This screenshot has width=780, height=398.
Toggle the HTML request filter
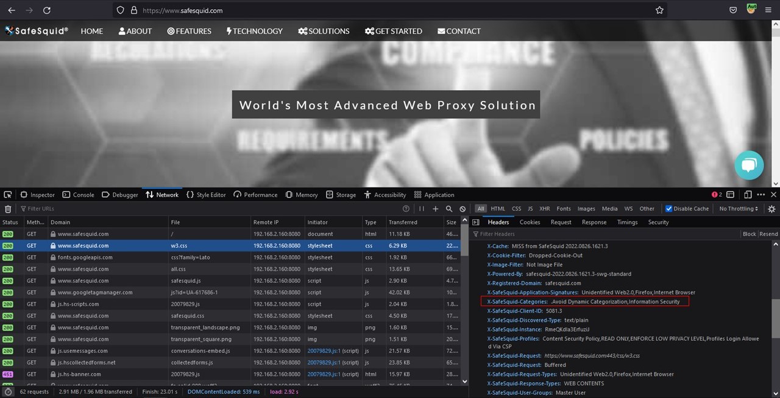pos(498,209)
